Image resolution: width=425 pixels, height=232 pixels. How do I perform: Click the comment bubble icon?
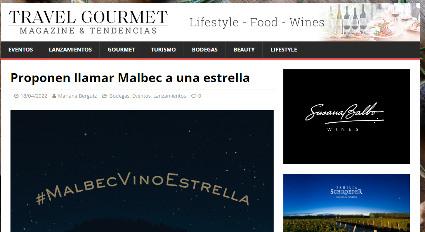(194, 96)
